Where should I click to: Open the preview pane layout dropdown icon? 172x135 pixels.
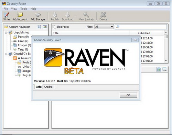point(164,69)
